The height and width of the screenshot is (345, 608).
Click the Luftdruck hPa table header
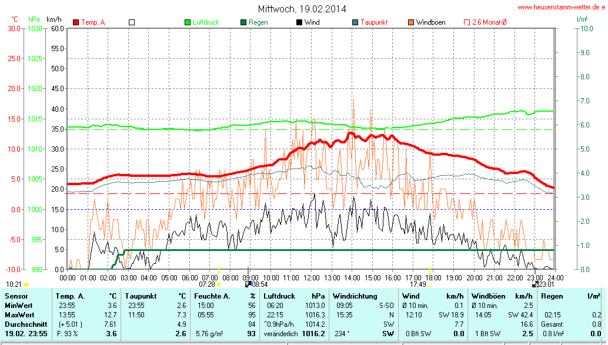tap(294, 296)
